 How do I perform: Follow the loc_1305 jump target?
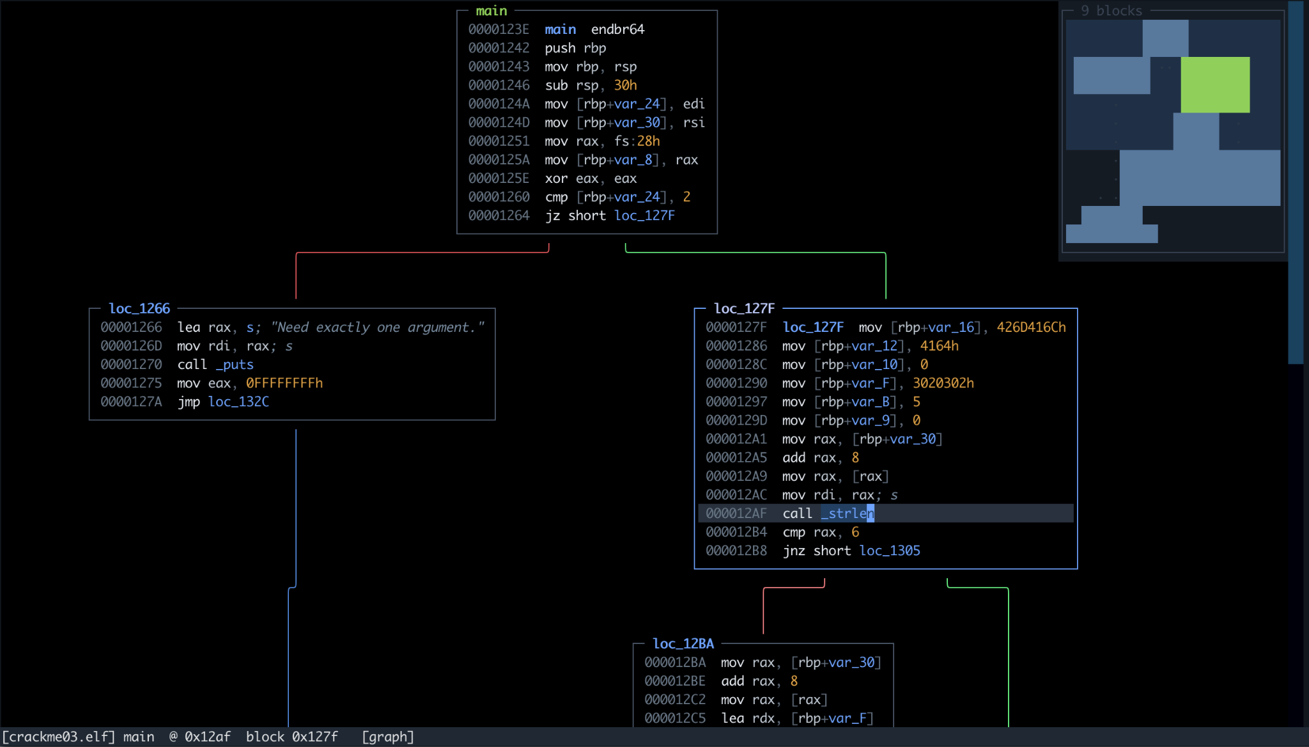890,551
